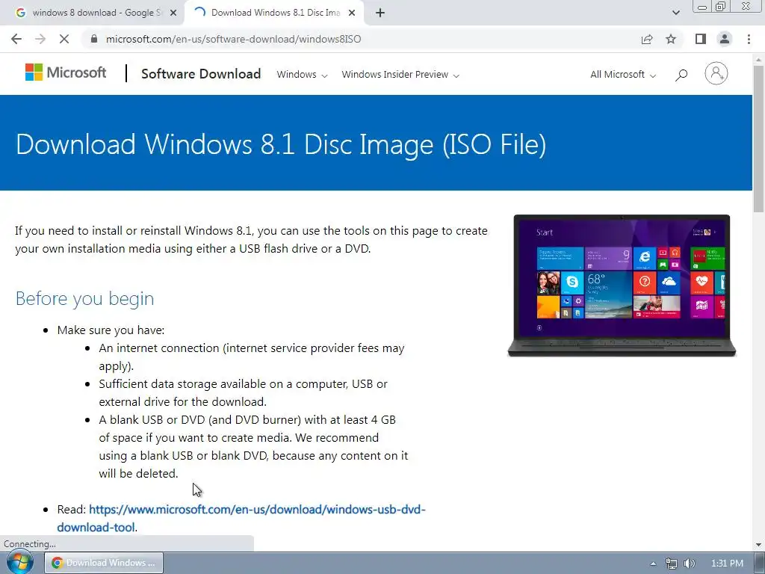Open Chrome side panel
Viewport: 765px width, 574px height.
click(x=701, y=39)
